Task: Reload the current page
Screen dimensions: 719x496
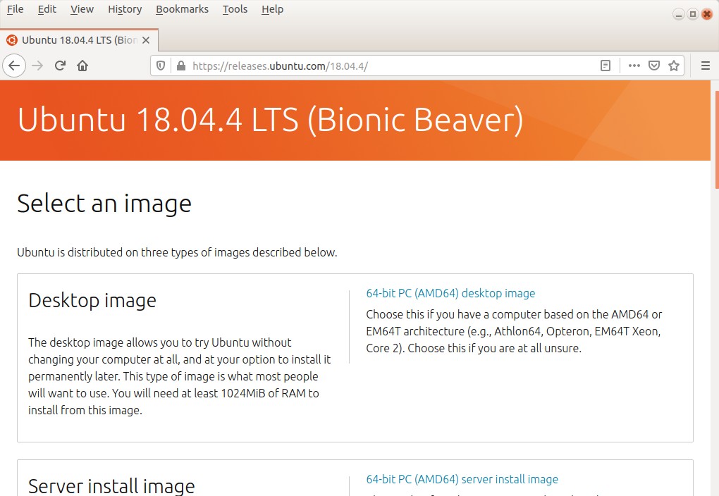Action: tap(60, 66)
